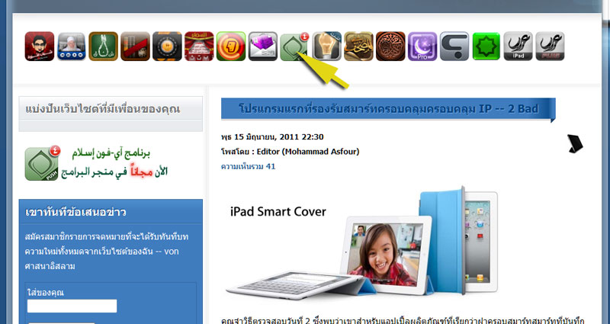Open the purple envelope messaging app icon

click(263, 47)
